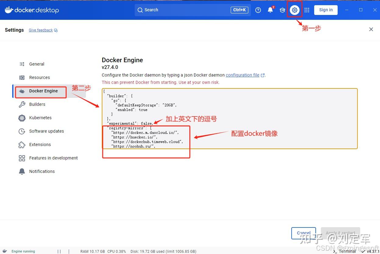Click the Sign in button
The image size is (380, 254).
pos(326,10)
